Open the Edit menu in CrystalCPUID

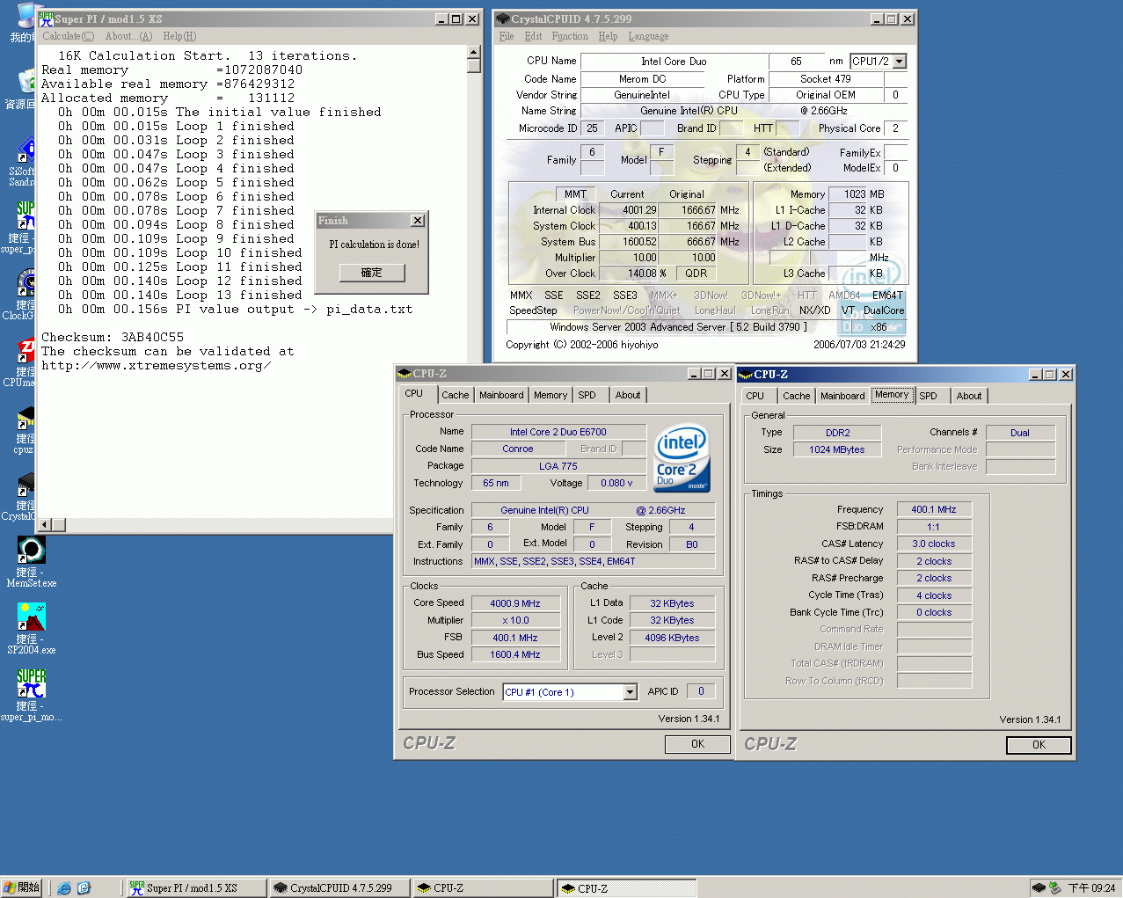[x=533, y=36]
